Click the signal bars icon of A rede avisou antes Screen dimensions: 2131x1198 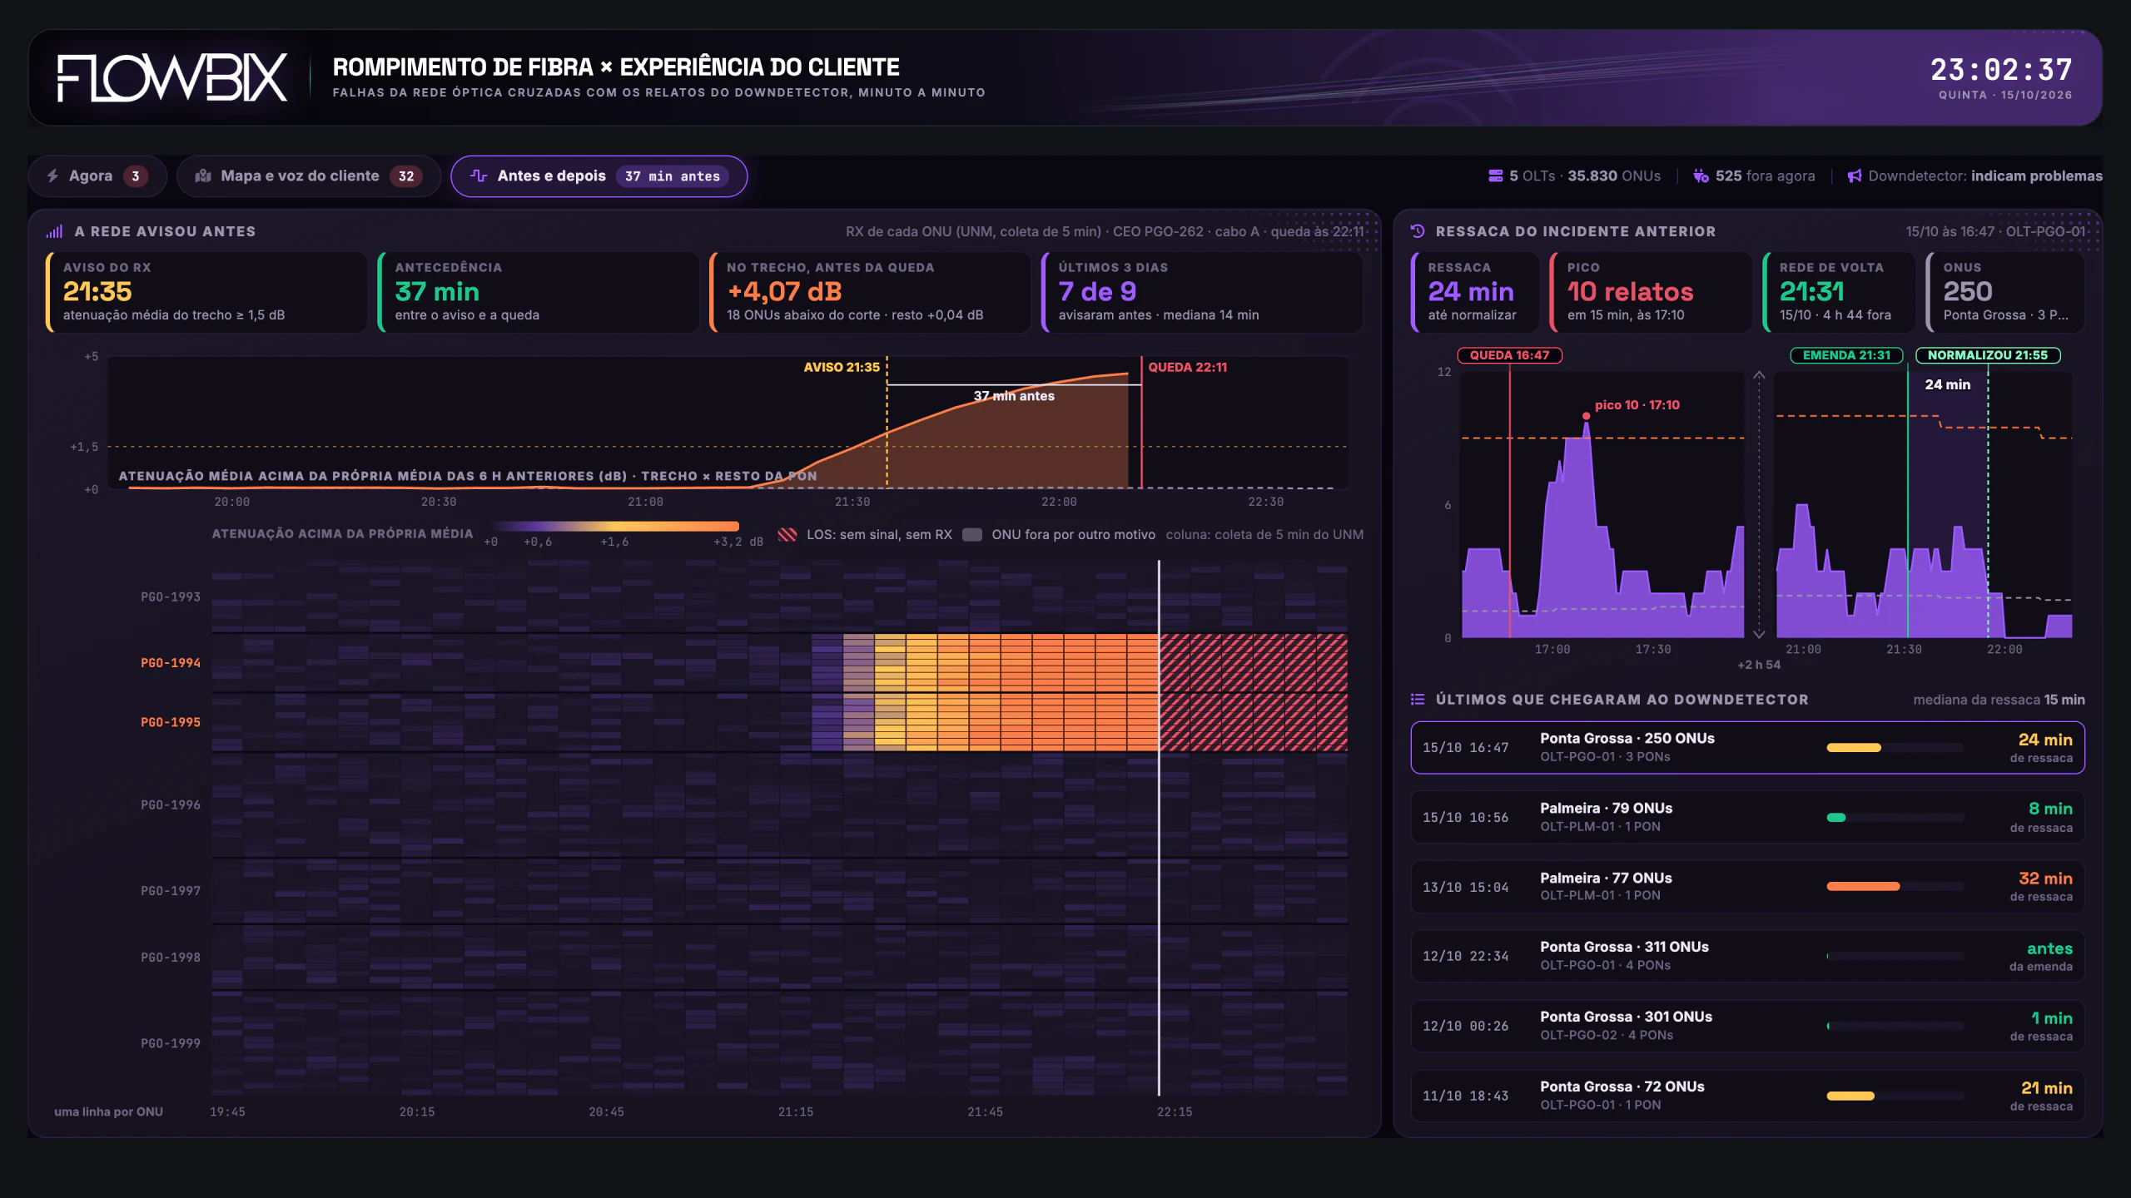55,231
